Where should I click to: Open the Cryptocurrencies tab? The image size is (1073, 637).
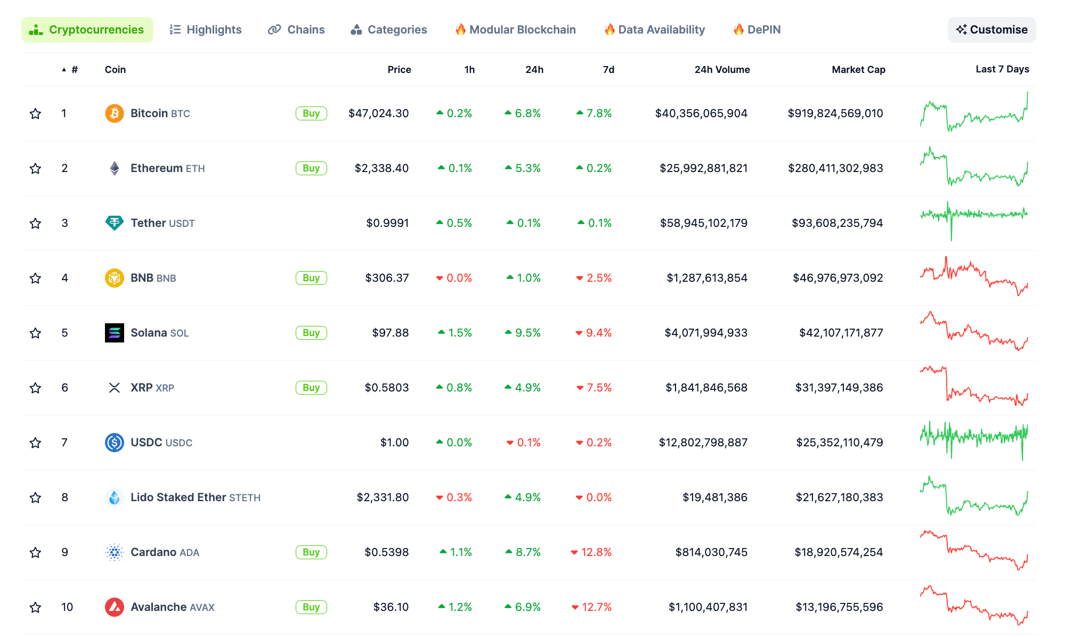pyautogui.click(x=87, y=30)
